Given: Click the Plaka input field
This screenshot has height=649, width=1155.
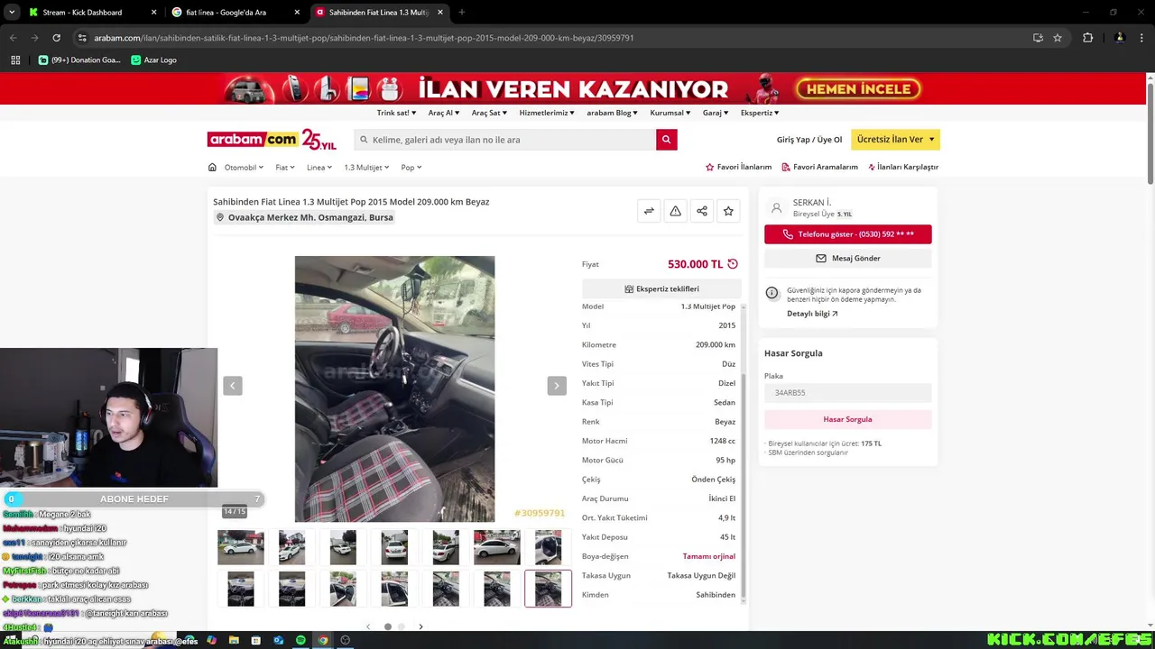Looking at the screenshot, I should 847,393.
